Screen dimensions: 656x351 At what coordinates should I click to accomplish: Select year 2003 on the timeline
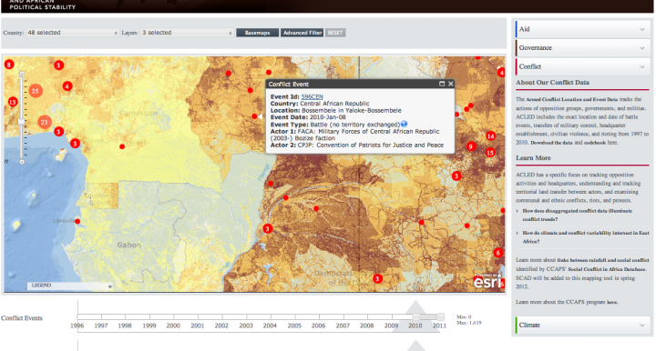246,326
